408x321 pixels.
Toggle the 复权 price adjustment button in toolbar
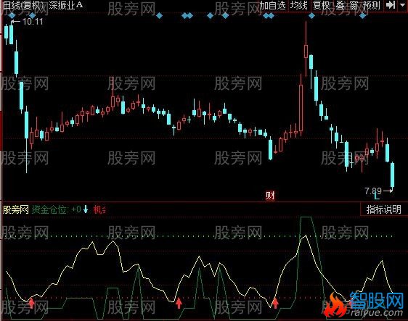tap(322, 6)
